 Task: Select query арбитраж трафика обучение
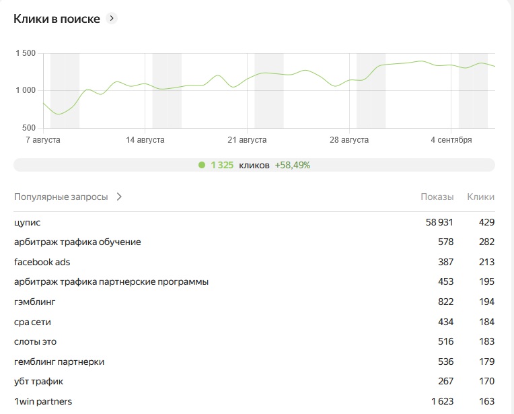[x=77, y=242]
